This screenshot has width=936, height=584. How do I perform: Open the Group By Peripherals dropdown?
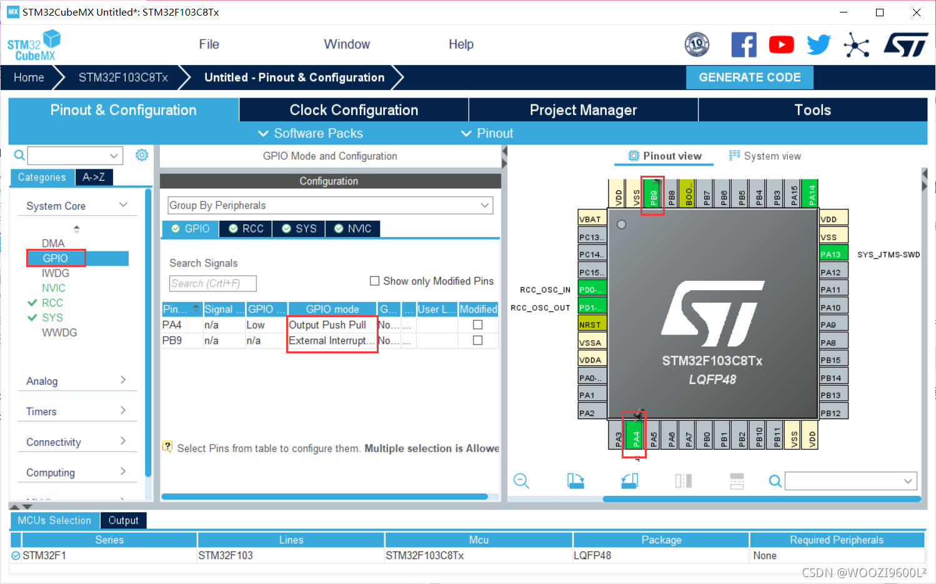pos(331,205)
